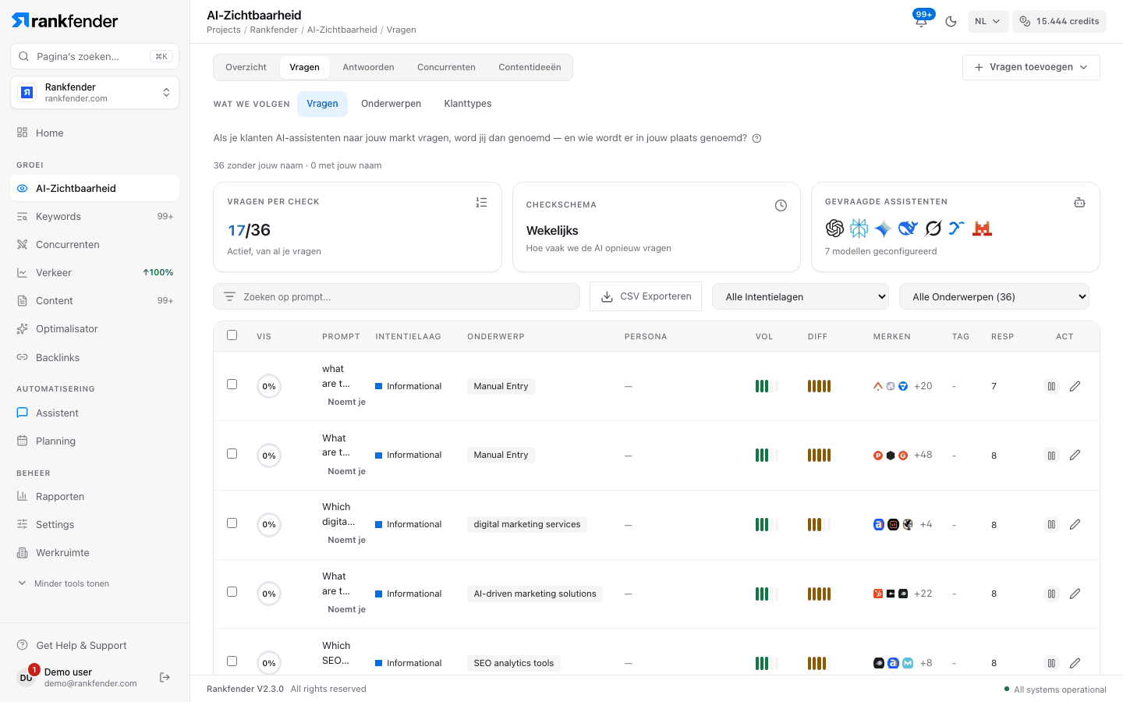This screenshot has width=1123, height=702.
Task: Check the SEO analytics tools row checkbox
Action: click(x=232, y=661)
